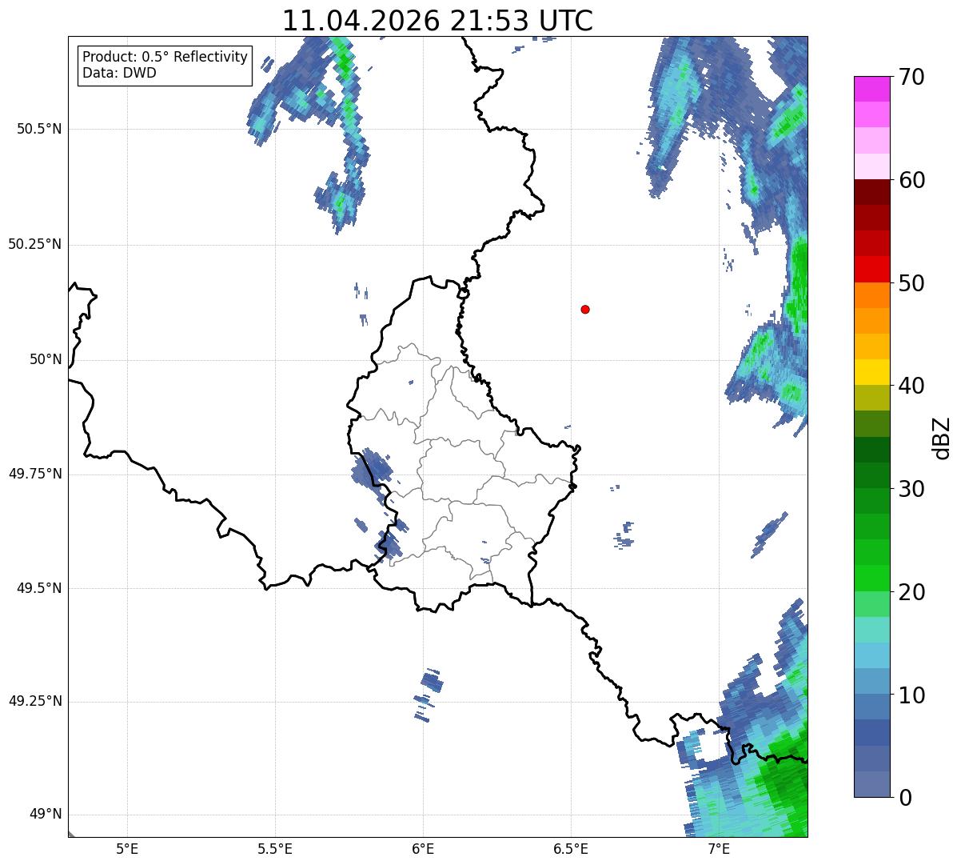Screen dimensions: 961x865
Task: Click the 49°N latitude tick label
Action: (45, 815)
